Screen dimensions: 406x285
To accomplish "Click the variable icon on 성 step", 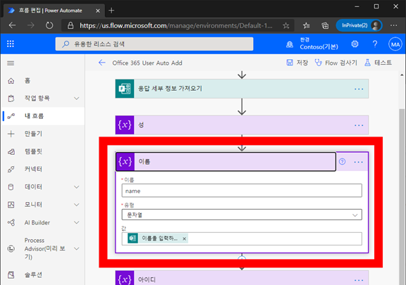I will 125,125.
